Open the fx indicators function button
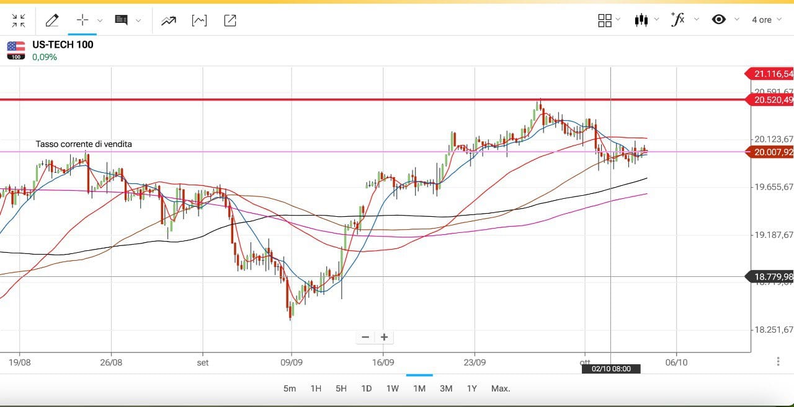This screenshot has width=794, height=407. click(678, 20)
